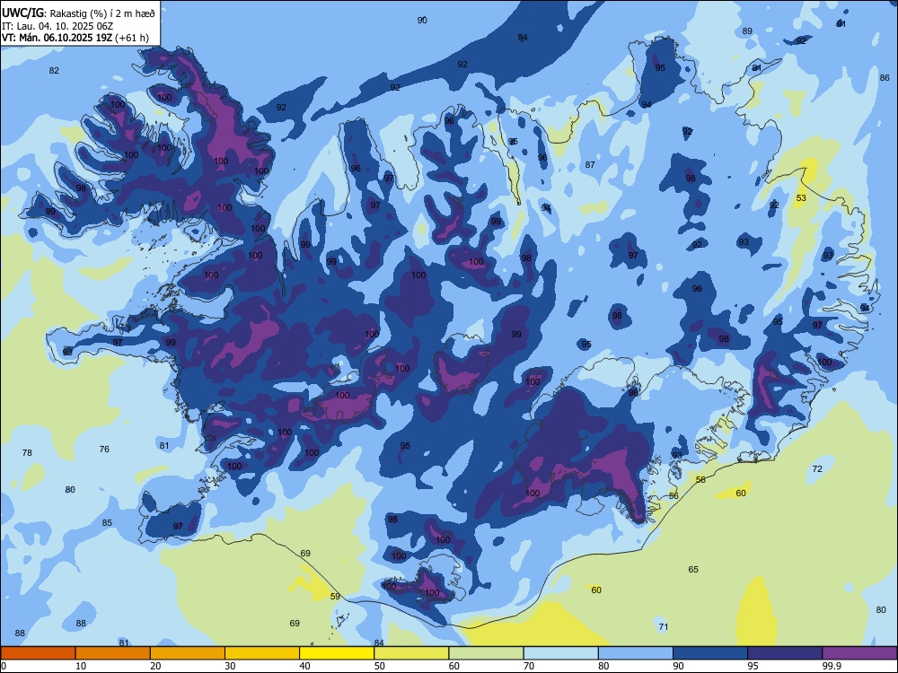Choose the 30–40 amber legend segment
Image resolution: width=898 pixels, height=673 pixels.
262,653
